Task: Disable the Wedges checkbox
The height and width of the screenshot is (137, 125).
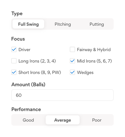Action: (x=72, y=72)
